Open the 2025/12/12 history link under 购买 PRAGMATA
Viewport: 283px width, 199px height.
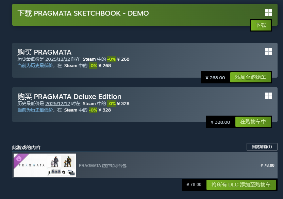pyautogui.click(x=57, y=59)
